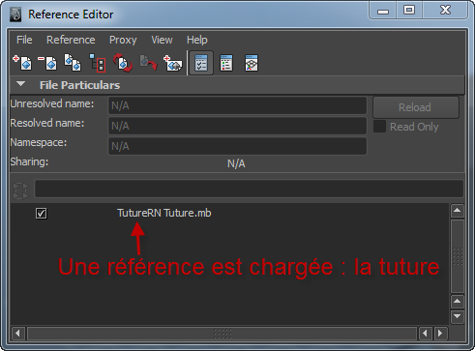Maximize the Reference Editor window
475x351 pixels.
[x=409, y=11]
